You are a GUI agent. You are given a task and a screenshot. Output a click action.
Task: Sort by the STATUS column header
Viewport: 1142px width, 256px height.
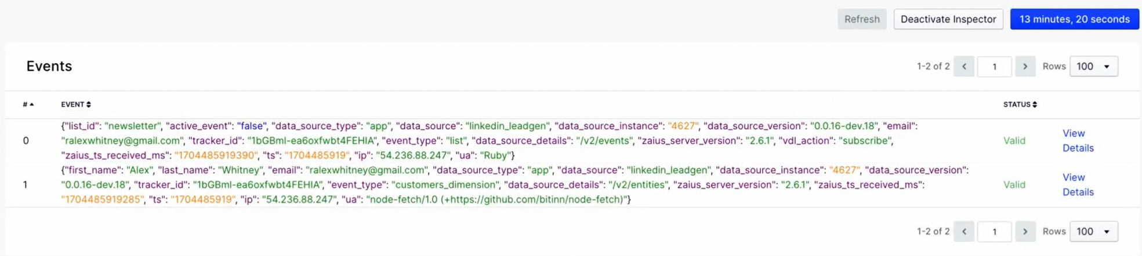click(x=1020, y=104)
